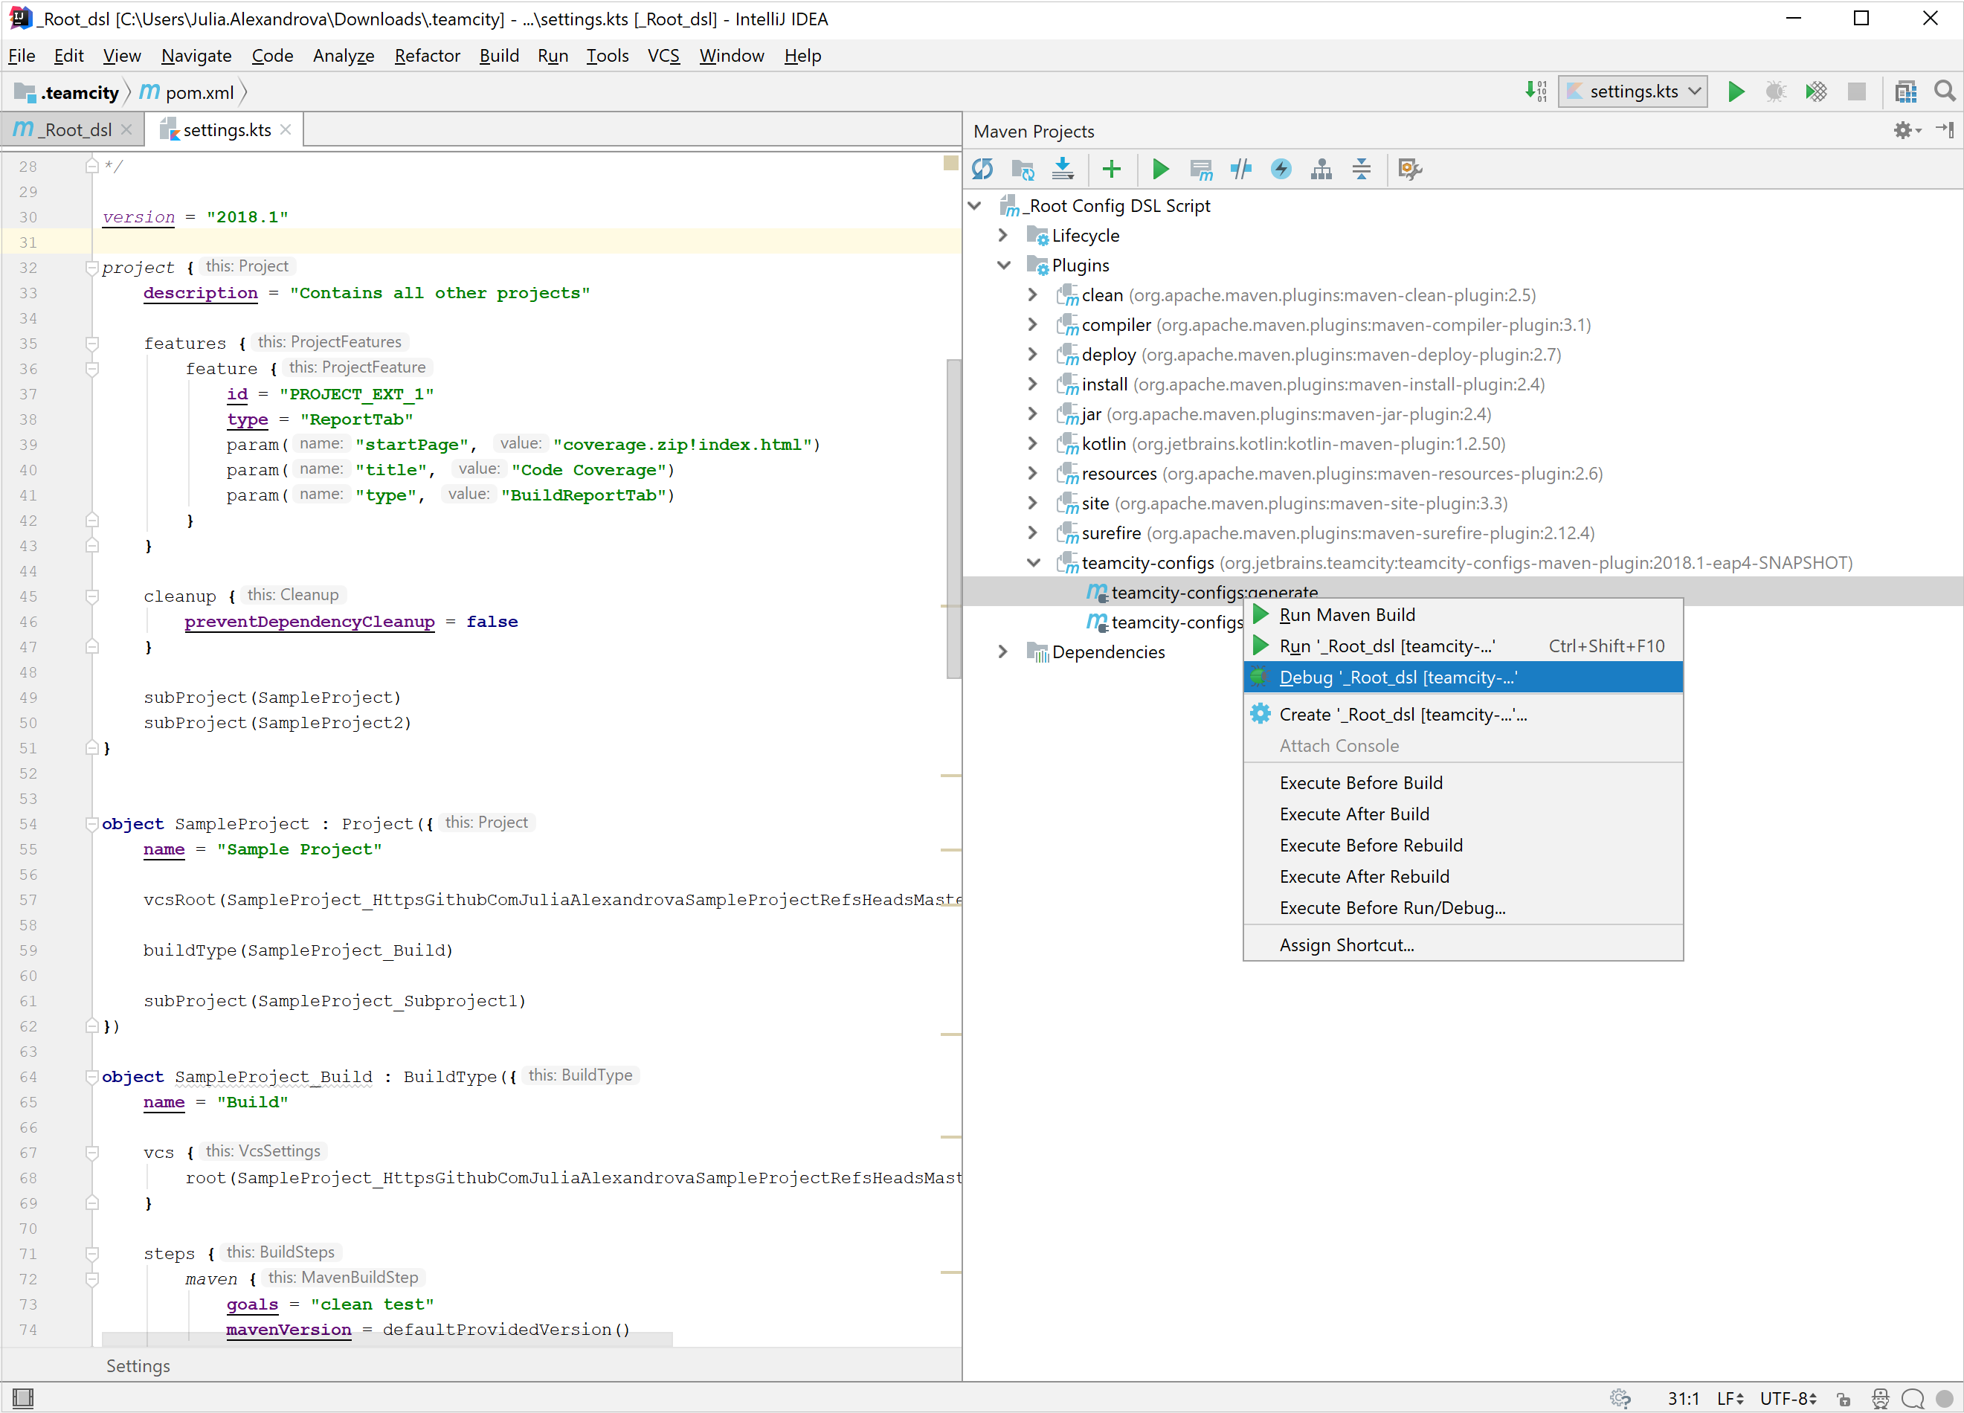Switch to the settings.kts tab
The height and width of the screenshot is (1413, 1964).
click(x=224, y=129)
